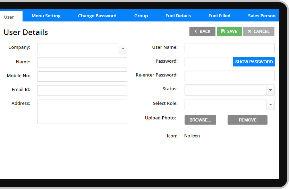Remove the uploaded photo

[x=247, y=120]
